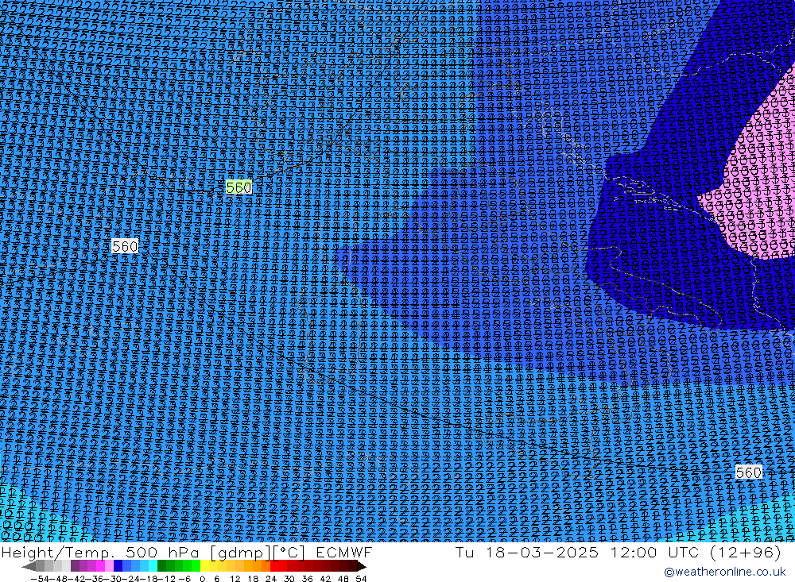The height and width of the screenshot is (582, 795).
Task: Click the dark purple legend swatch above -42
Action: pos(75,566)
